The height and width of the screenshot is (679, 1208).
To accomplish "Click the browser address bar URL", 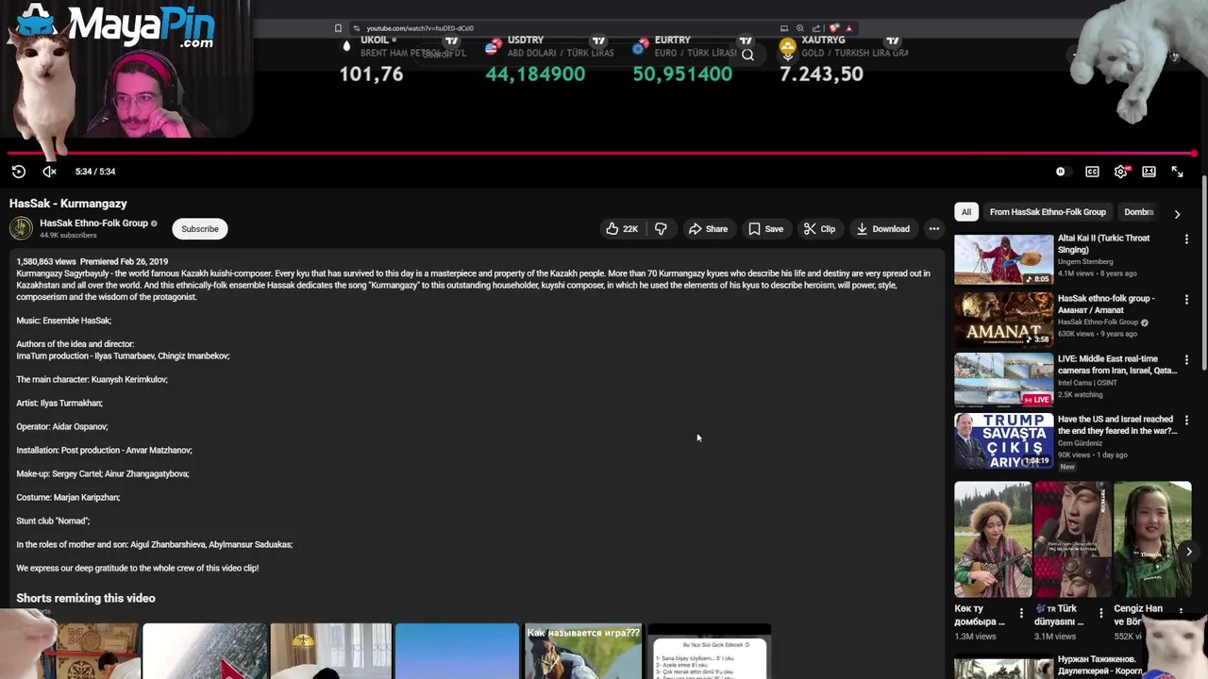I will point(420,28).
